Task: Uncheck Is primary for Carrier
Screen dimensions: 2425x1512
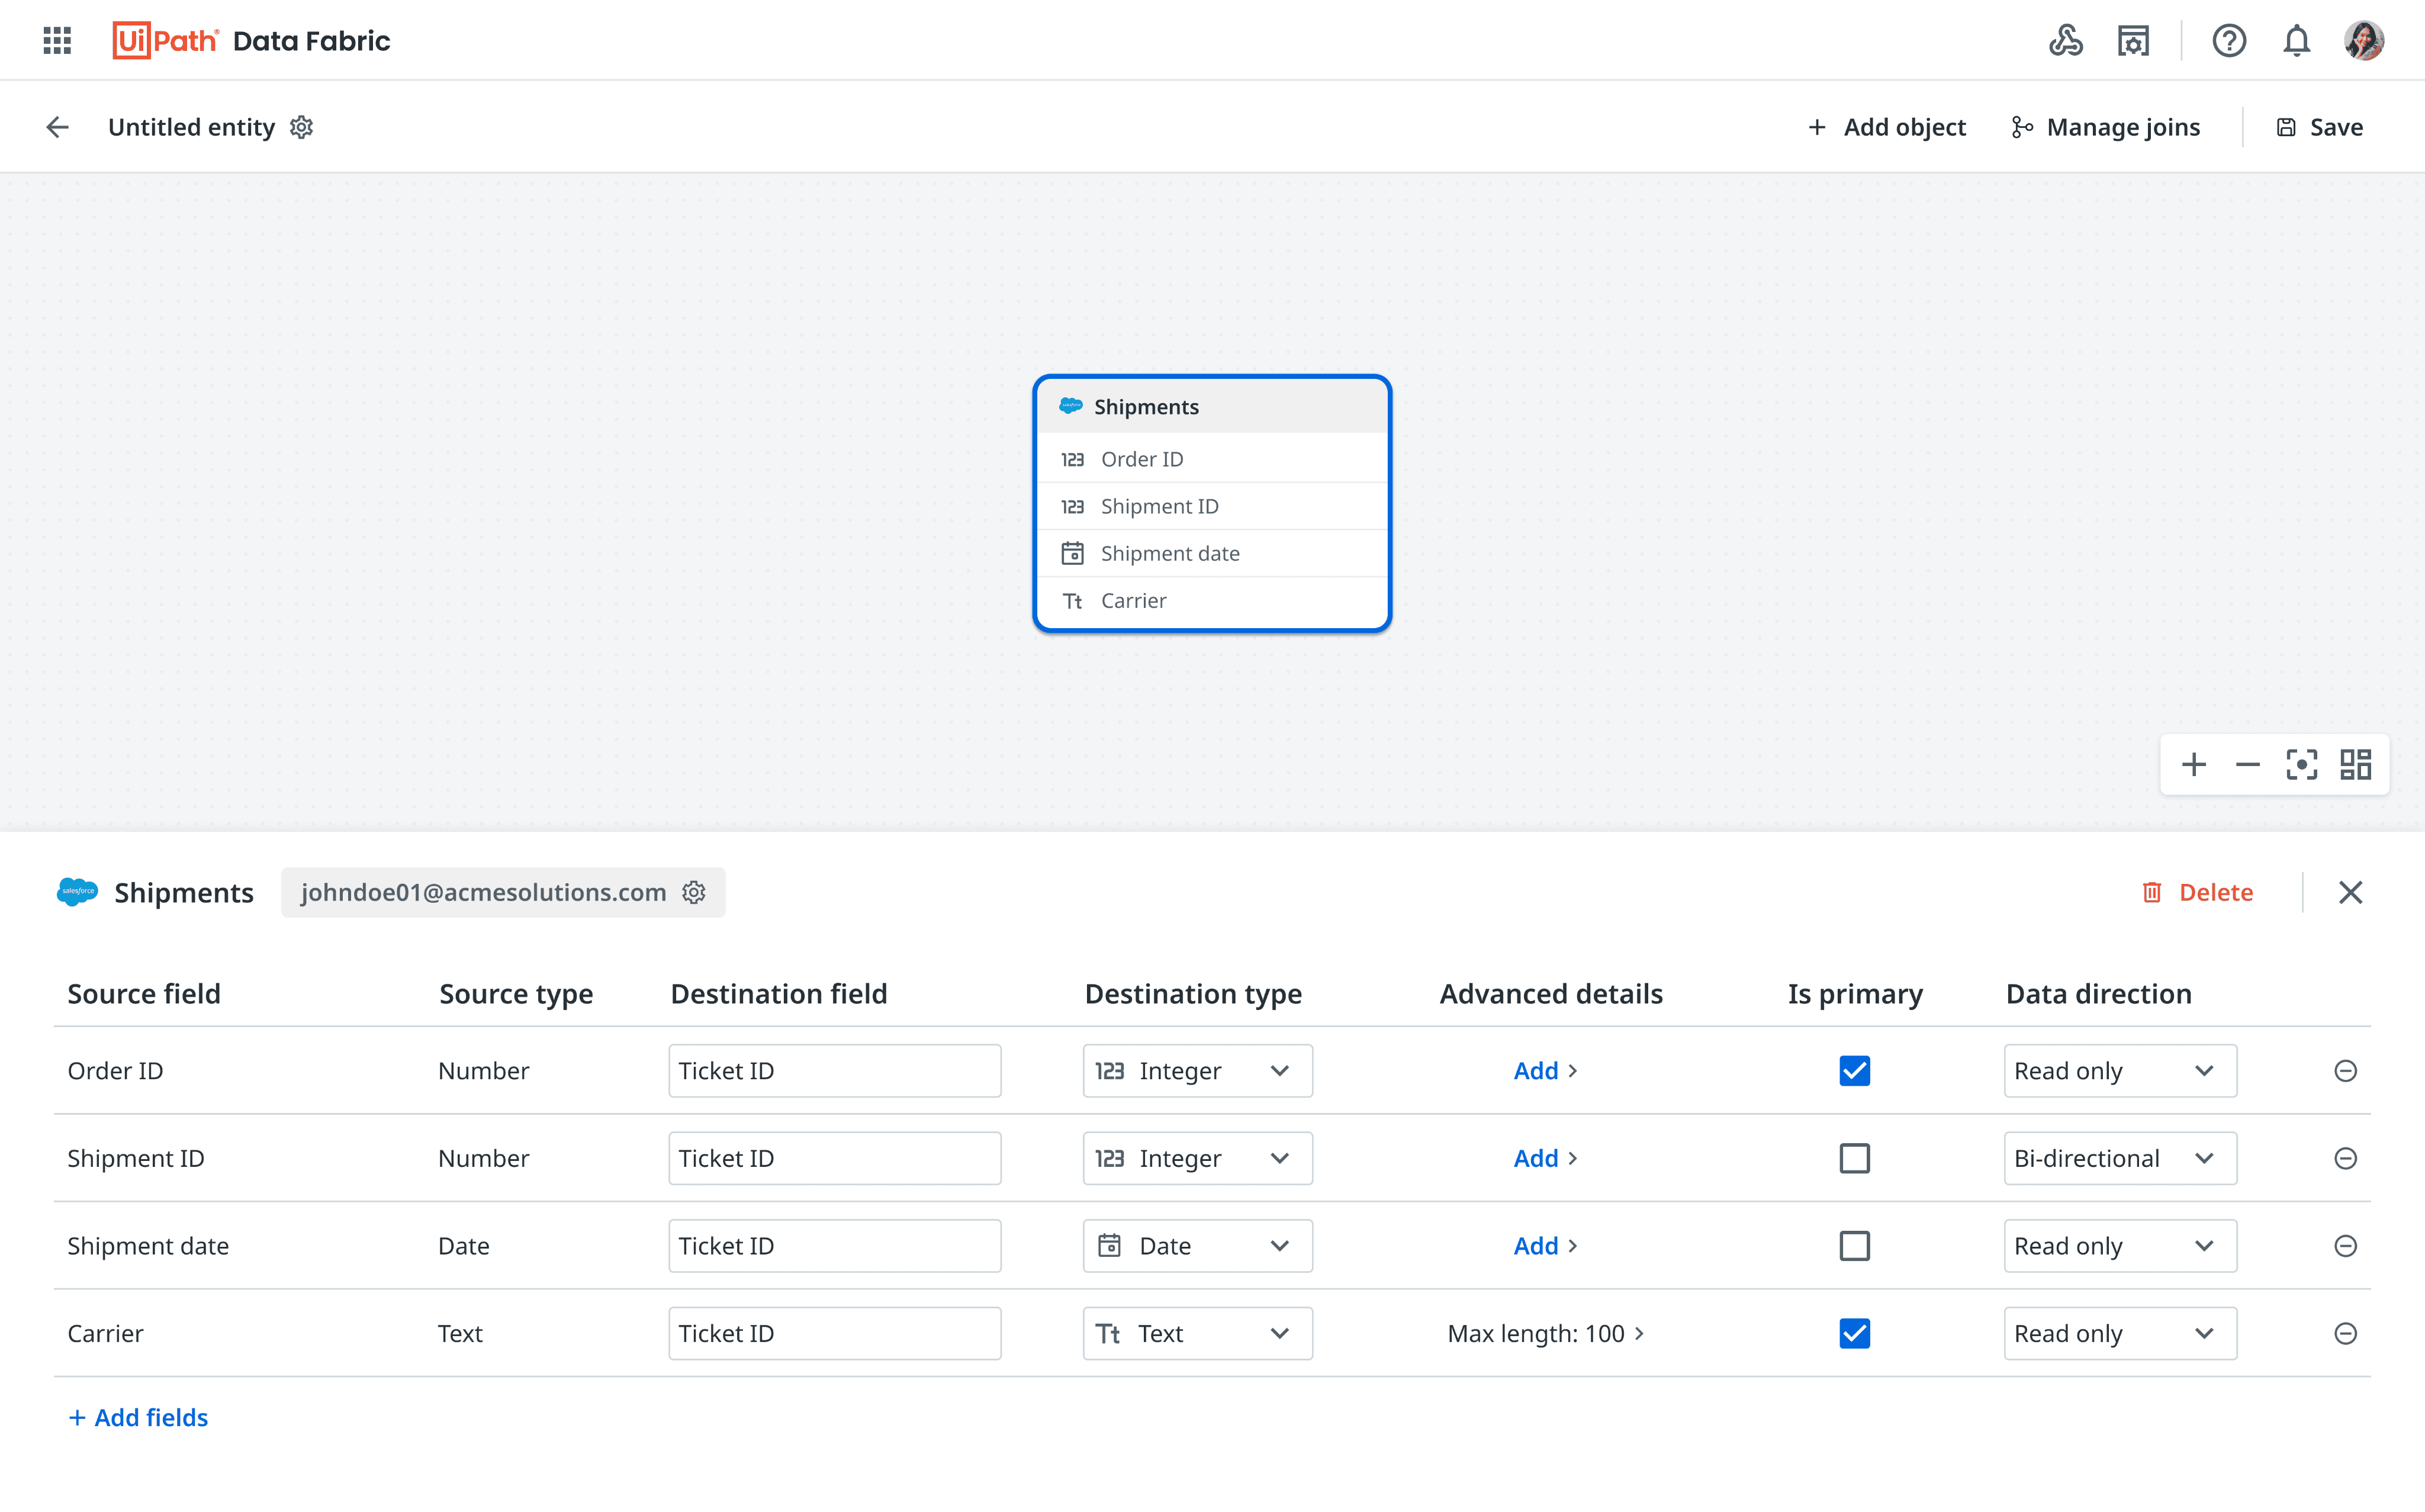Action: [x=1854, y=1333]
